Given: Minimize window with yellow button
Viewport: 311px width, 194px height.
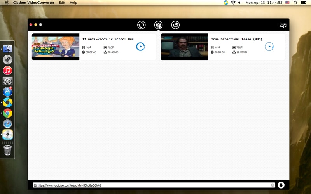Looking at the screenshot, I should click(36, 25).
